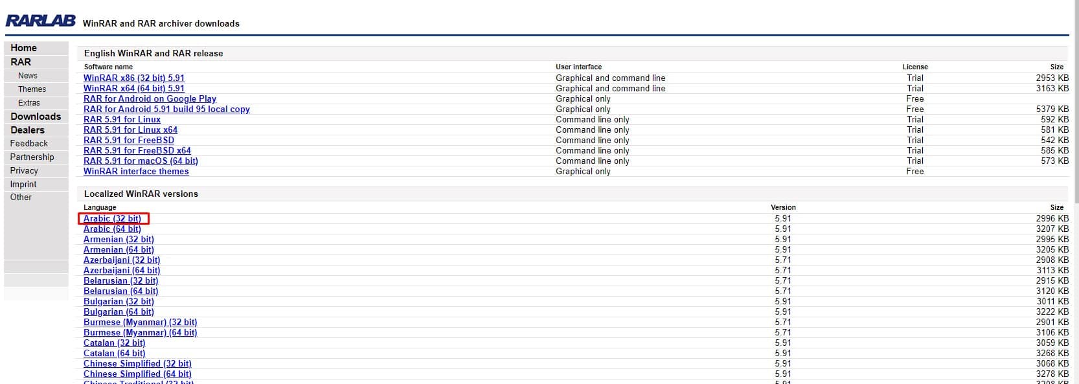Screen dimensions: 1079x384
Task: Open WinRAR interface themes link
Action: (136, 171)
